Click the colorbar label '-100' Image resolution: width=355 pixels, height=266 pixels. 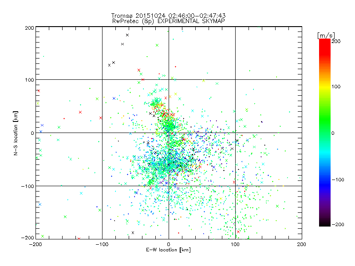(338, 180)
